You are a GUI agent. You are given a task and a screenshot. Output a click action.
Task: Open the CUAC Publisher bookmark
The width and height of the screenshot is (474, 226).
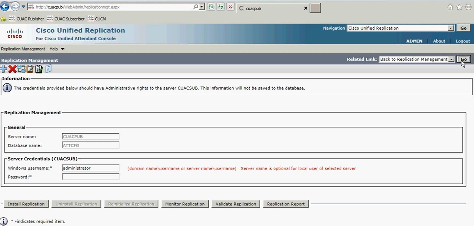27,19
